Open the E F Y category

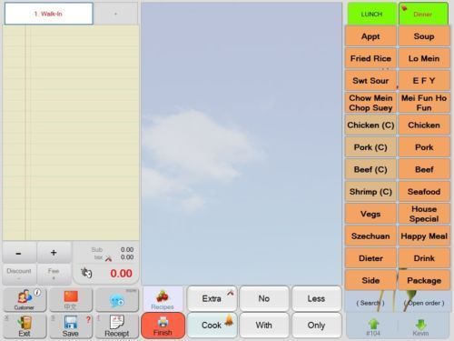tap(424, 81)
